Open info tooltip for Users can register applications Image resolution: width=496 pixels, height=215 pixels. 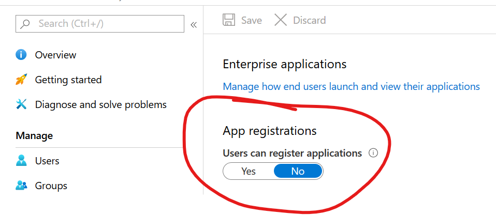373,153
